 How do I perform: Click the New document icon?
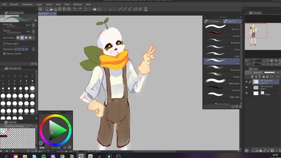pyautogui.click(x=47, y=9)
